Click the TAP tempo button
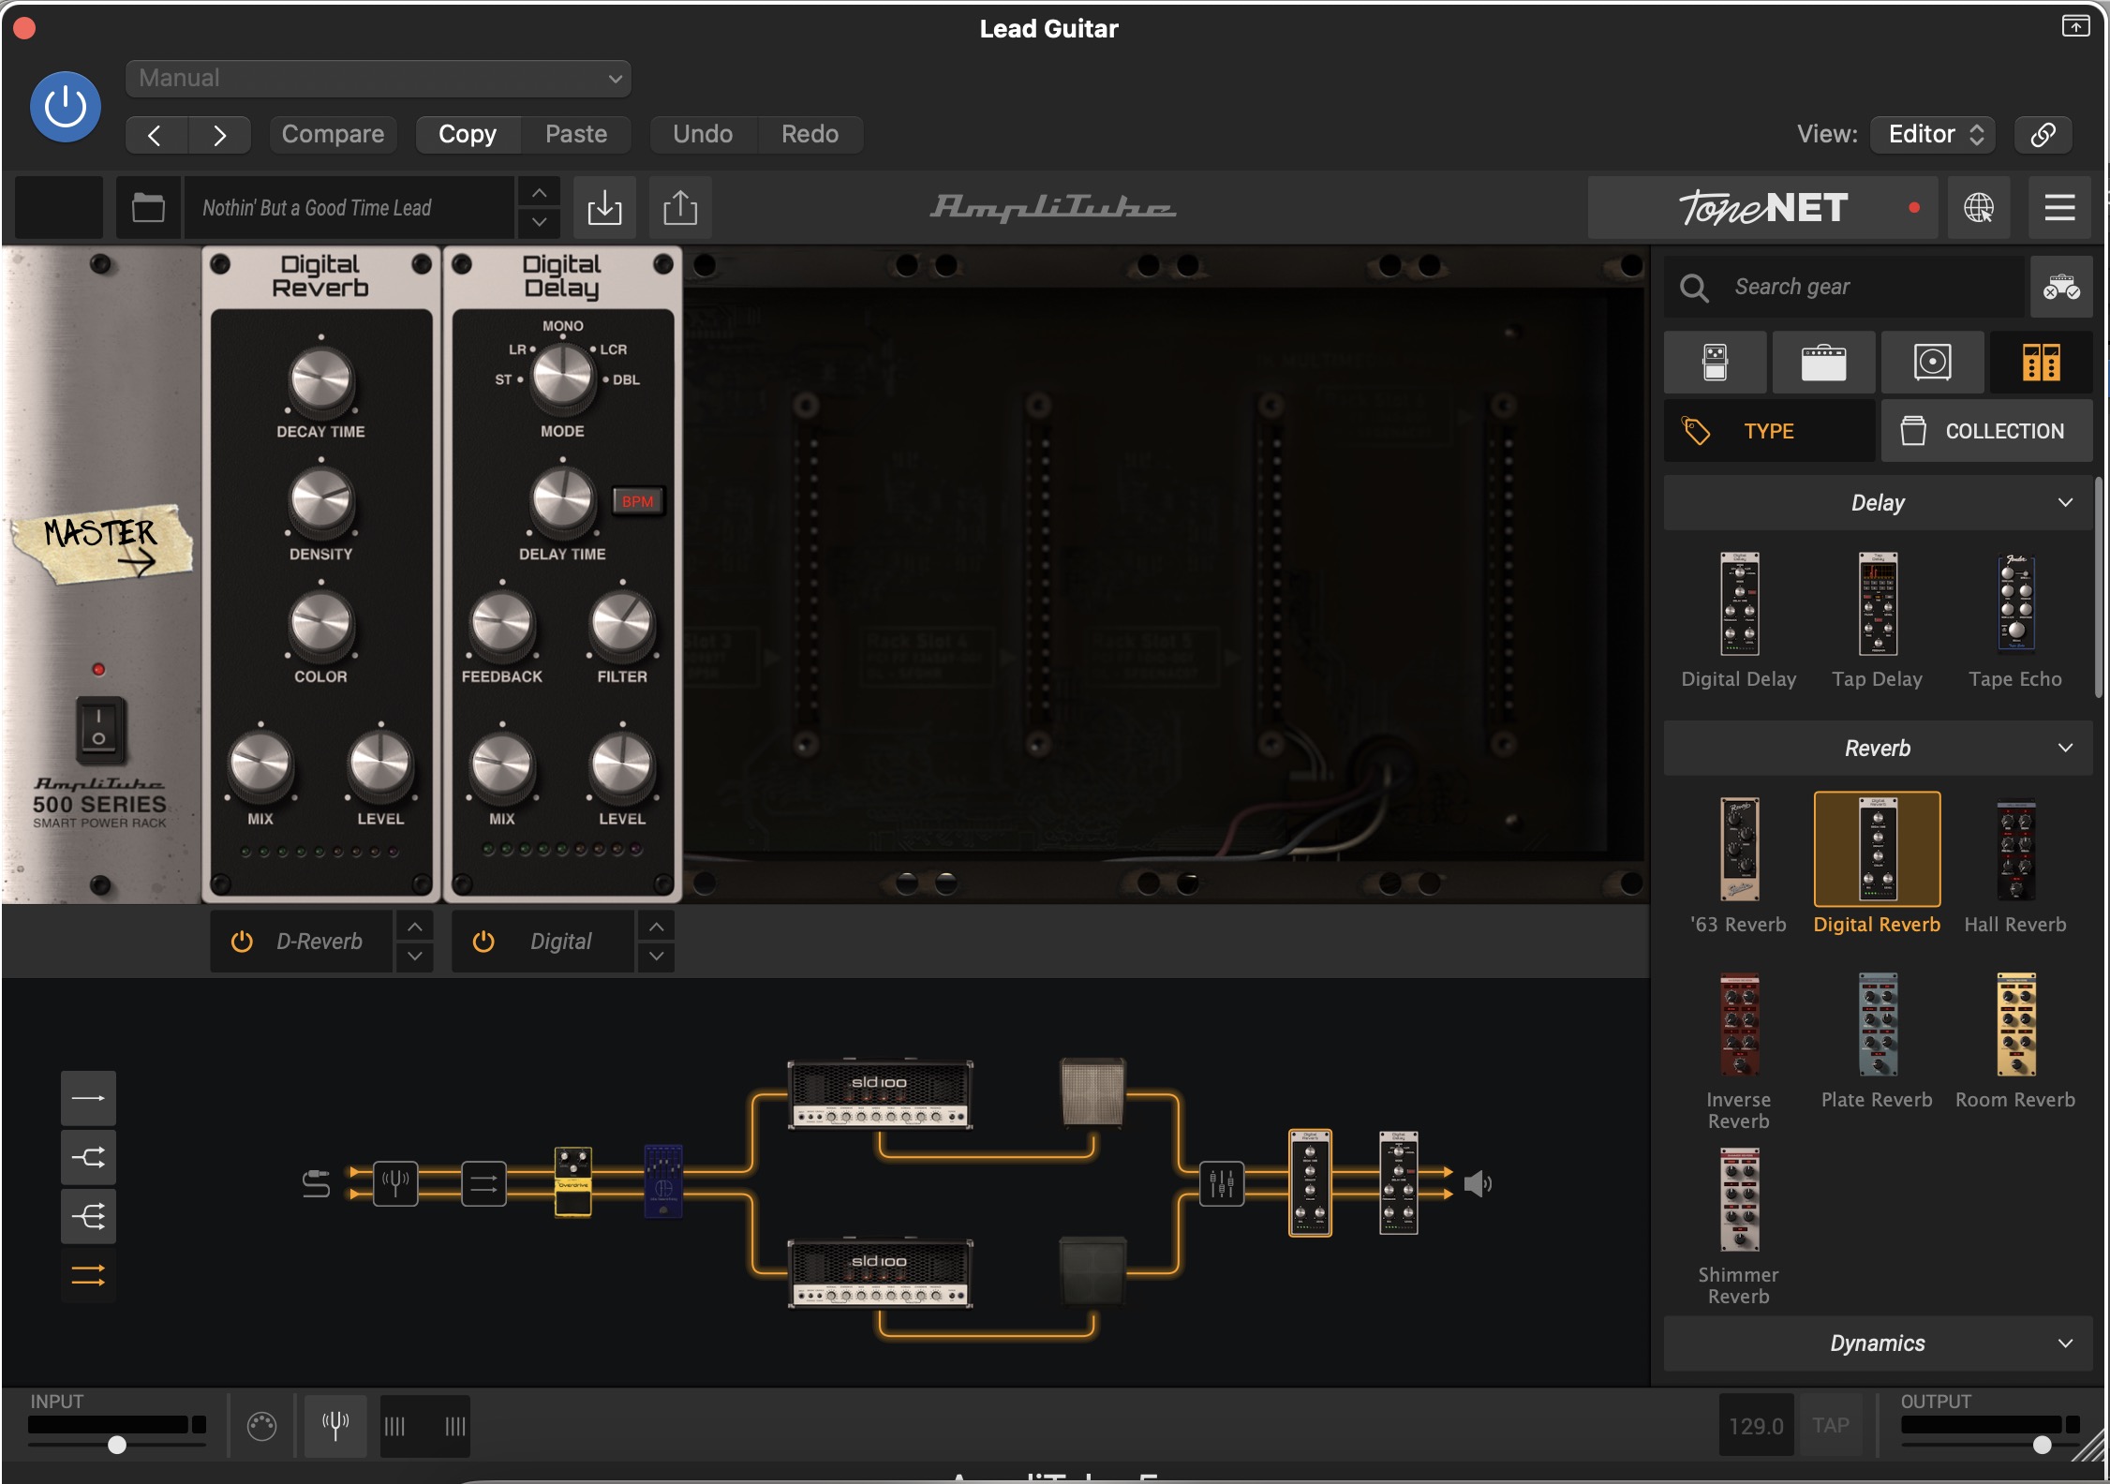The height and width of the screenshot is (1484, 2110). pos(1830,1426)
